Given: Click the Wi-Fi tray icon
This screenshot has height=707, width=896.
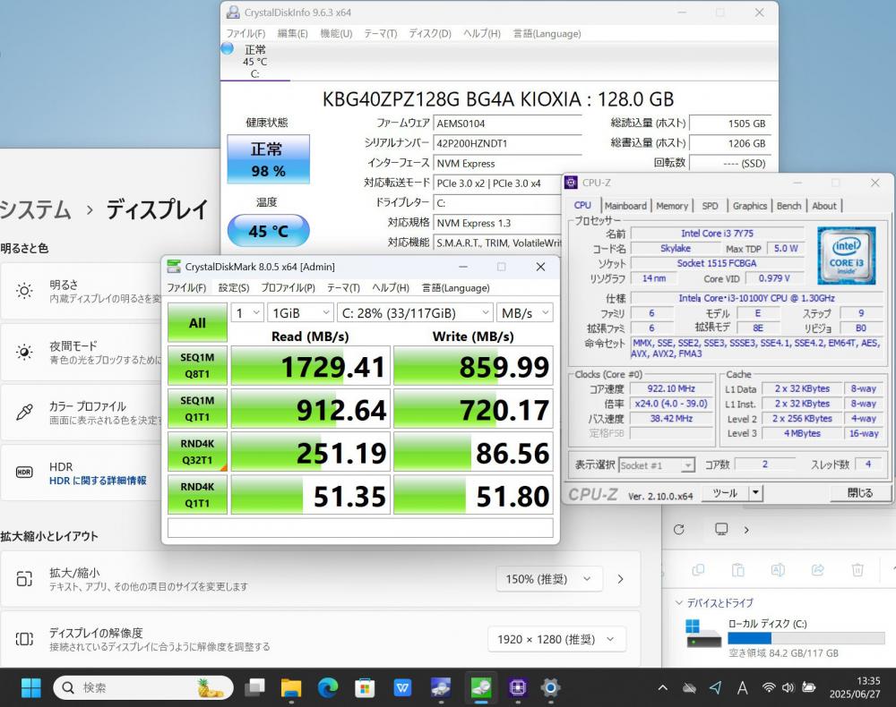Looking at the screenshot, I should 769,687.
